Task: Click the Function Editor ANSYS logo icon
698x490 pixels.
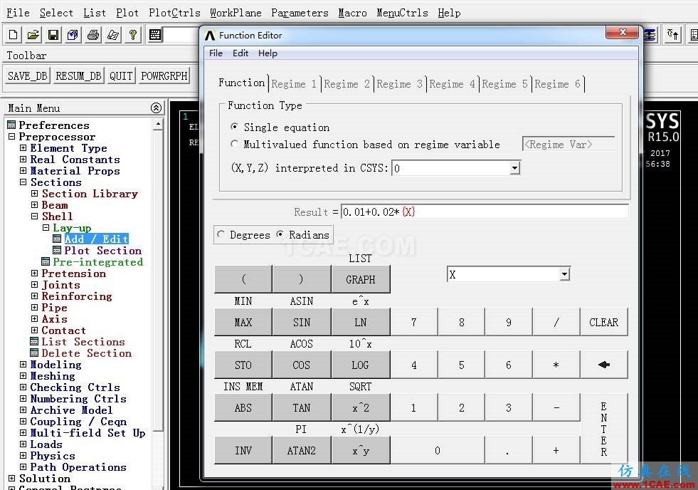Action: pos(210,35)
